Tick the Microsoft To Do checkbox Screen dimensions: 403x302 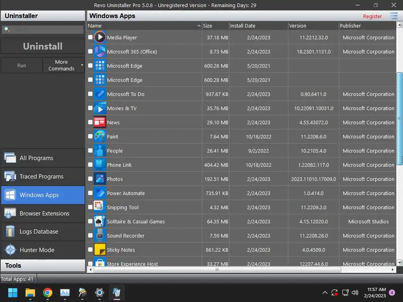click(90, 94)
